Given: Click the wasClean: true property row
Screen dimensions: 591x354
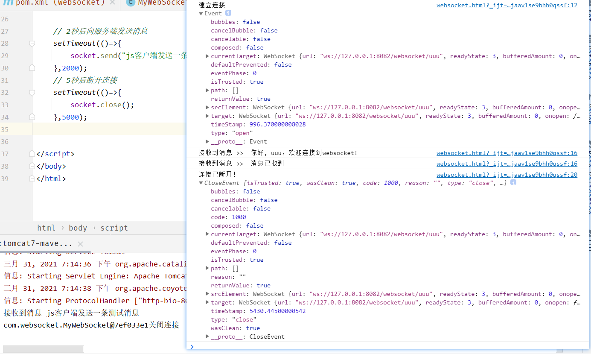Looking at the screenshot, I should click(x=235, y=328).
